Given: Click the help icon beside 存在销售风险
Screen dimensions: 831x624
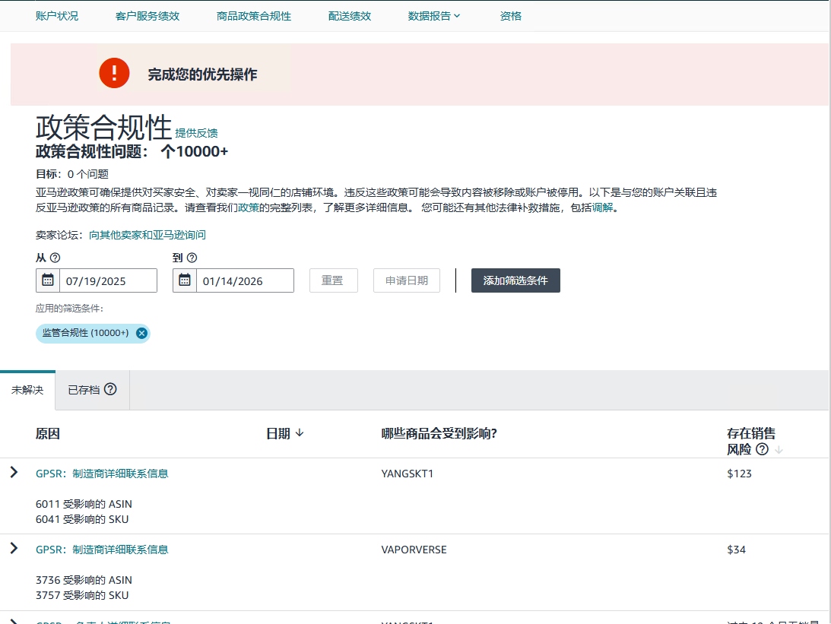Looking at the screenshot, I should pos(762,449).
